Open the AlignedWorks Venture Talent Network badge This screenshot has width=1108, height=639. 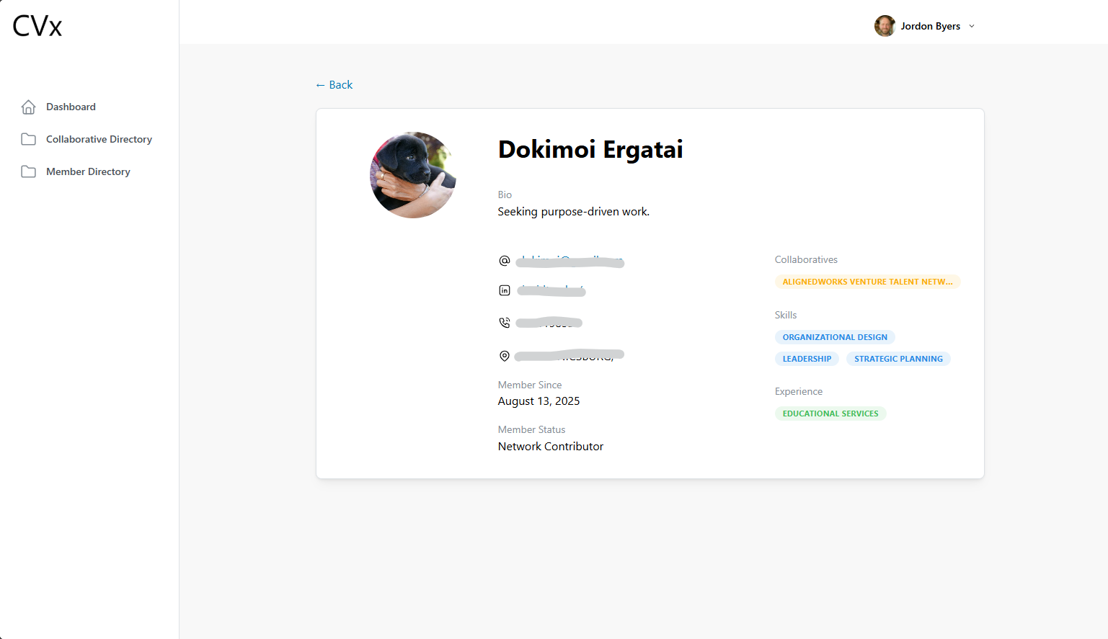867,281
